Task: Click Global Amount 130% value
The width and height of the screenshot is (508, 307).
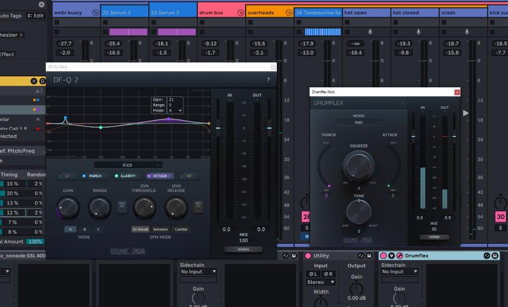Action: point(35,242)
